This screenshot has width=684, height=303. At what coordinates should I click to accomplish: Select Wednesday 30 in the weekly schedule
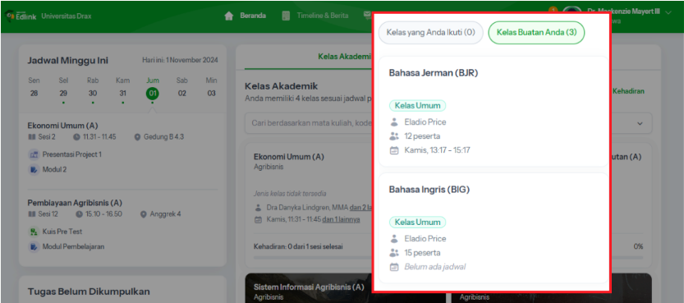pyautogui.click(x=93, y=94)
